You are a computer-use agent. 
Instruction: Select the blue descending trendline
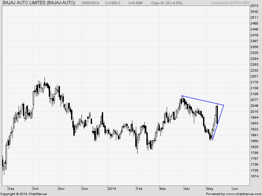coord(202,100)
